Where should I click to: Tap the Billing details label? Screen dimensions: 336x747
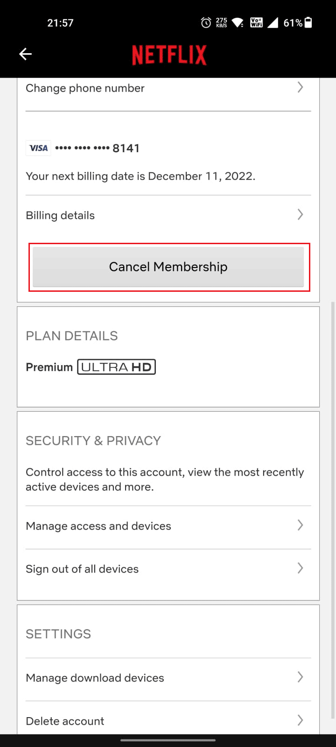click(60, 215)
